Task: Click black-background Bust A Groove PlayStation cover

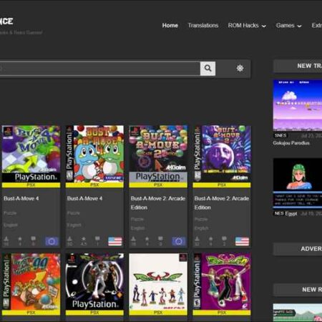Action: tap(94, 282)
